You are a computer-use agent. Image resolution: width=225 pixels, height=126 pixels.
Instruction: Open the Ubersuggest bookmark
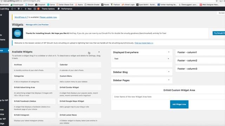188,5
